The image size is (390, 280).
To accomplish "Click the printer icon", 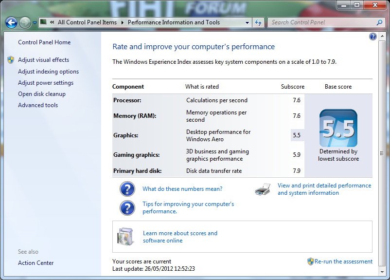I will tap(263, 189).
